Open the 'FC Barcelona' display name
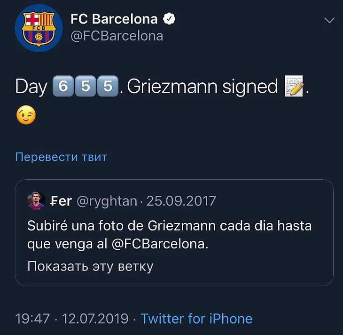The height and width of the screenshot is (335, 343). point(114,19)
